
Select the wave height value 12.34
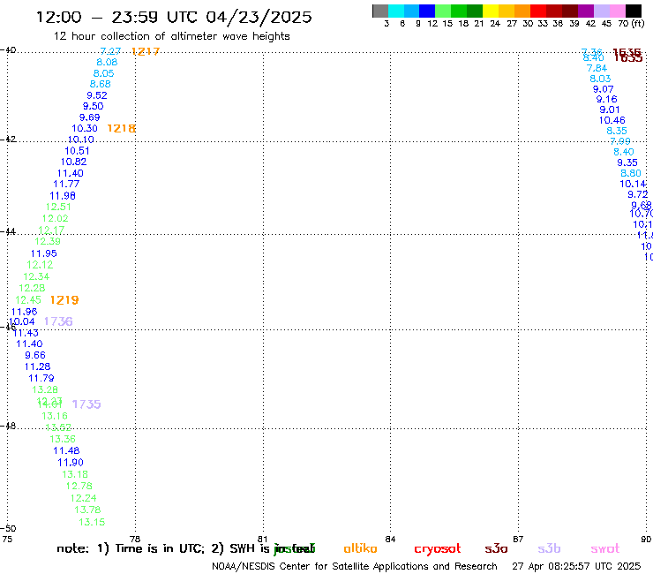pos(36,276)
